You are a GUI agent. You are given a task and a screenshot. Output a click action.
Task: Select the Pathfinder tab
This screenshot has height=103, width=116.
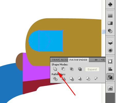click(x=78, y=60)
